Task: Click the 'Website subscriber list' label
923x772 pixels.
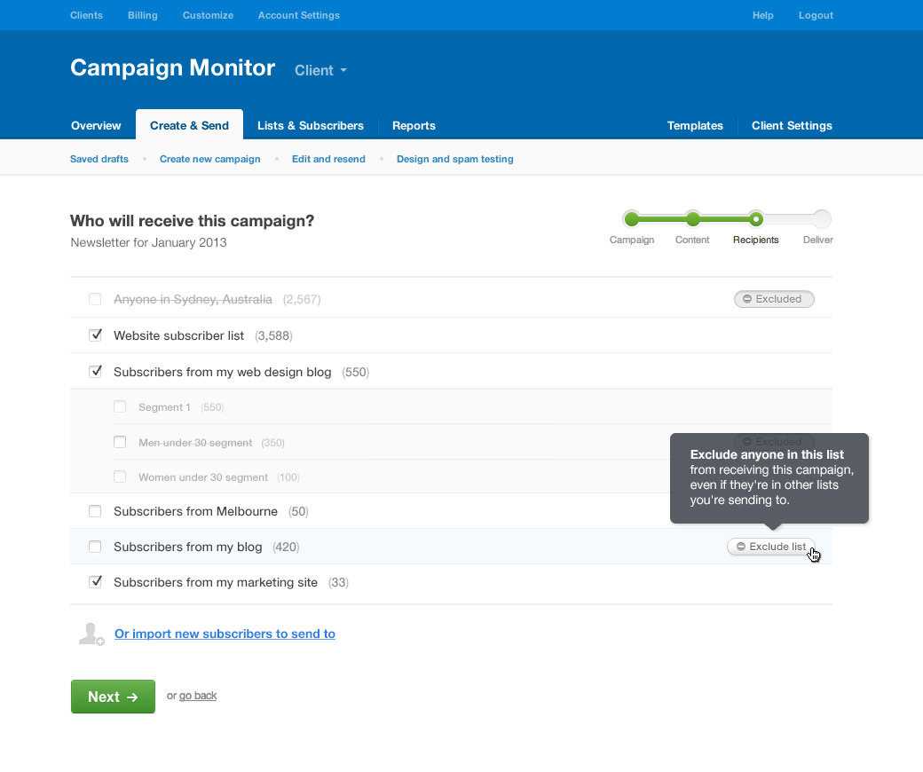Action: click(179, 335)
